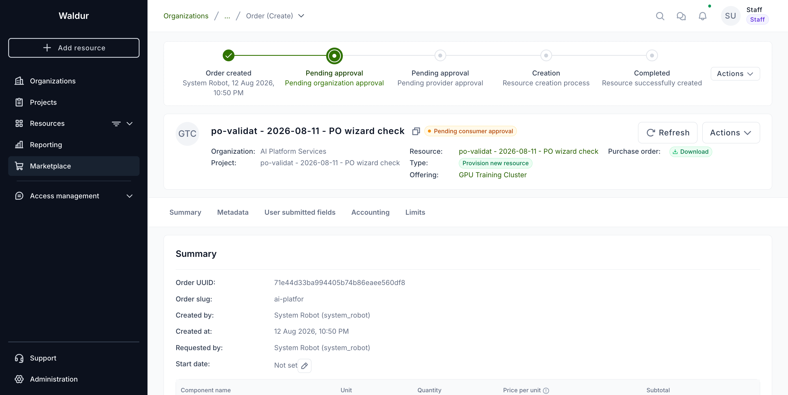This screenshot has width=788, height=395.
Task: Edit start date with pencil icon
Action: [304, 366]
